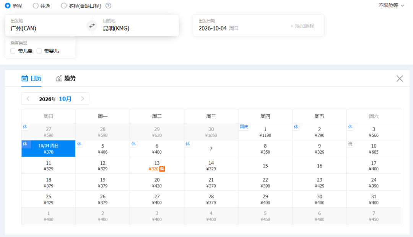Choose October 25 priced ¥429
The width and height of the screenshot is (413, 237).
[x=49, y=199]
